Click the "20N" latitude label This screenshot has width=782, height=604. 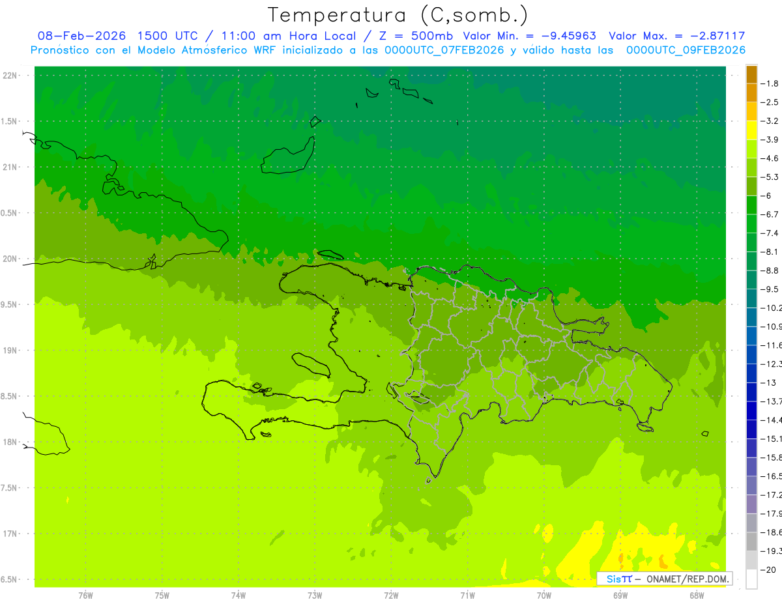tap(10, 259)
